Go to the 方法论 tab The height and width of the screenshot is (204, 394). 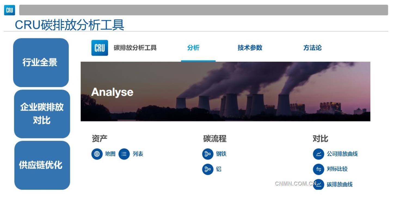312,48
